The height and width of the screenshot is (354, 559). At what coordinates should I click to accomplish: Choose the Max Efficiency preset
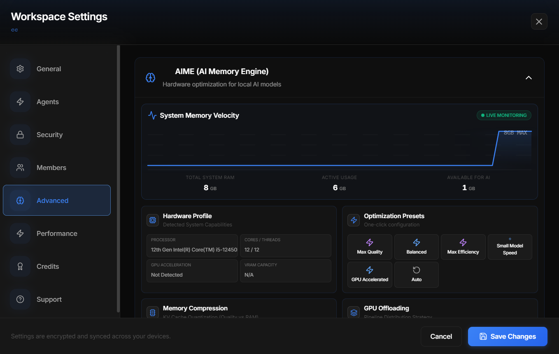463,247
